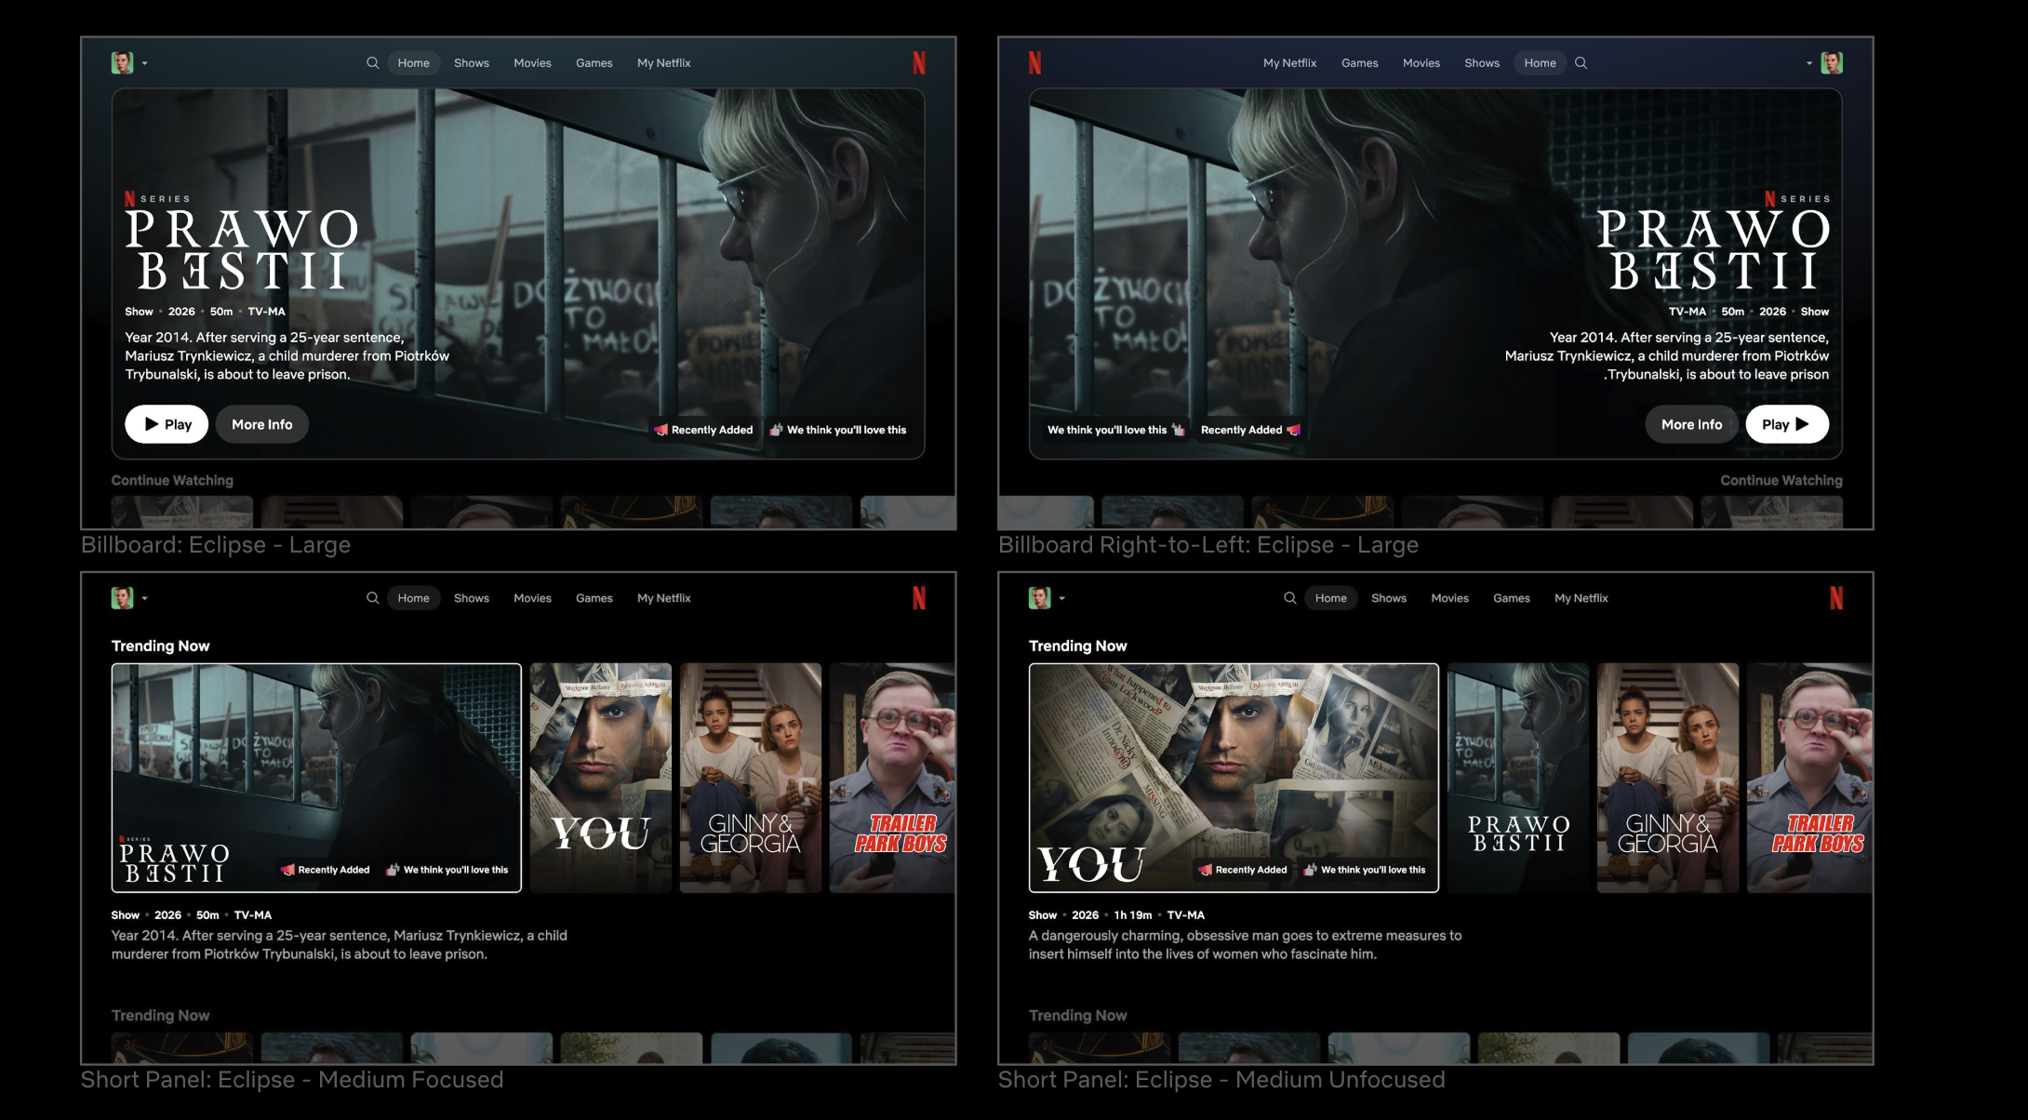Open search in Billboard Right-to-Left panel
2028x1120 pixels.
tap(1581, 63)
